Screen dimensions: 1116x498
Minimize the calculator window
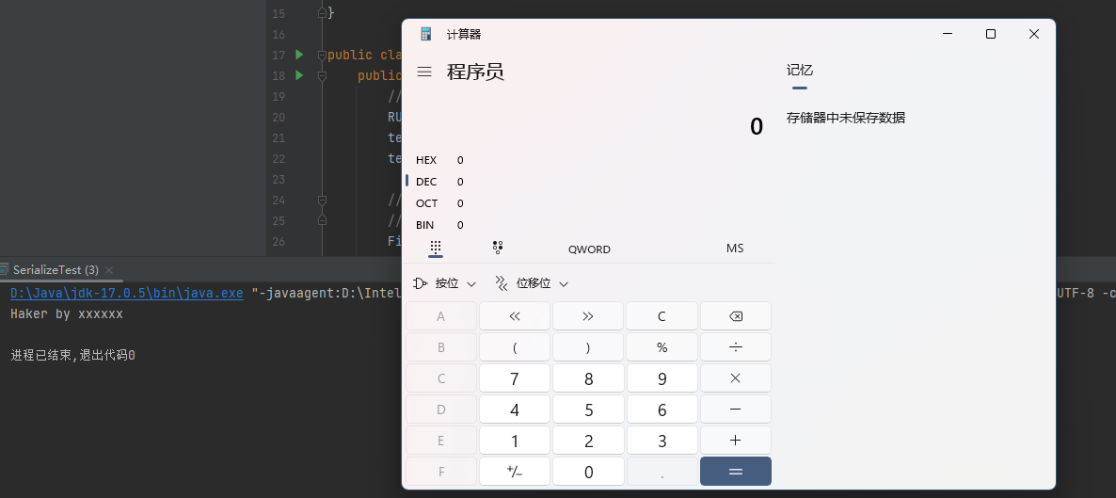pyautogui.click(x=948, y=34)
